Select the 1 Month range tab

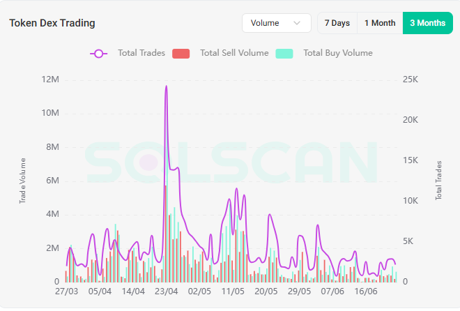tap(380, 23)
